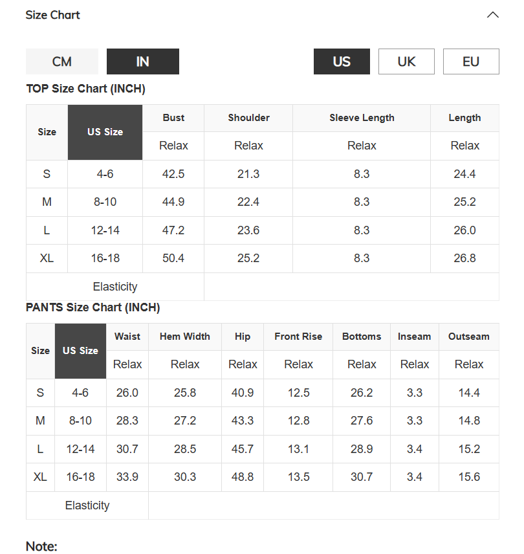
Task: Click the Inseam column header
Action: [415, 337]
